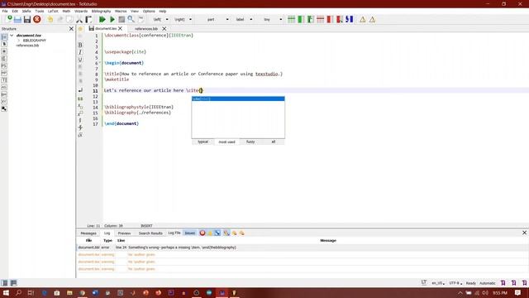Viewport: 529px width, 298px height.
Task: Click the Build & View double green arrow
Action: pyautogui.click(x=102, y=20)
